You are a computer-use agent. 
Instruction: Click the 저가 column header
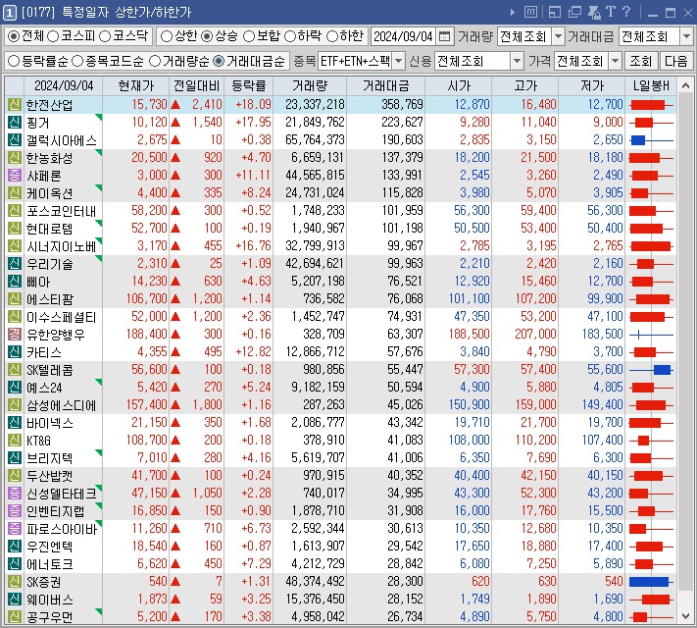592,86
